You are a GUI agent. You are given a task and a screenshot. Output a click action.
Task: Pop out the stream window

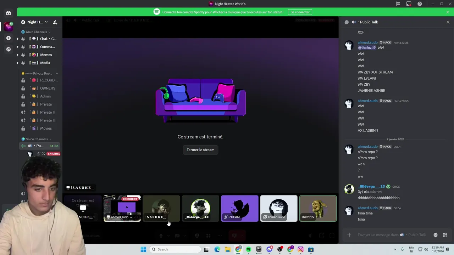tap(321, 236)
